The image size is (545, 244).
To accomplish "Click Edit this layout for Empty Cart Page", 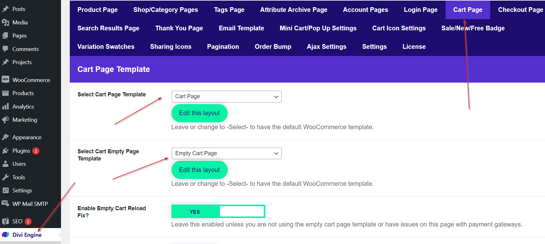I will [199, 170].
